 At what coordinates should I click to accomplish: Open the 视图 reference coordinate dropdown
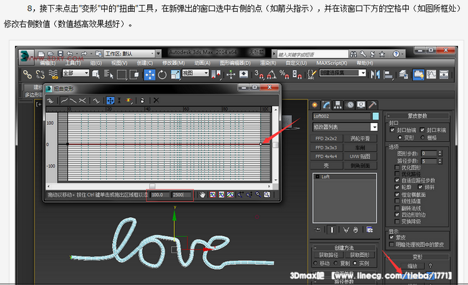tap(195, 73)
